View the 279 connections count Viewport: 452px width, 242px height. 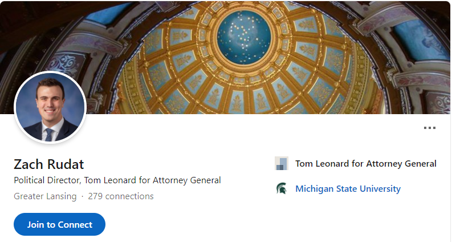120,196
